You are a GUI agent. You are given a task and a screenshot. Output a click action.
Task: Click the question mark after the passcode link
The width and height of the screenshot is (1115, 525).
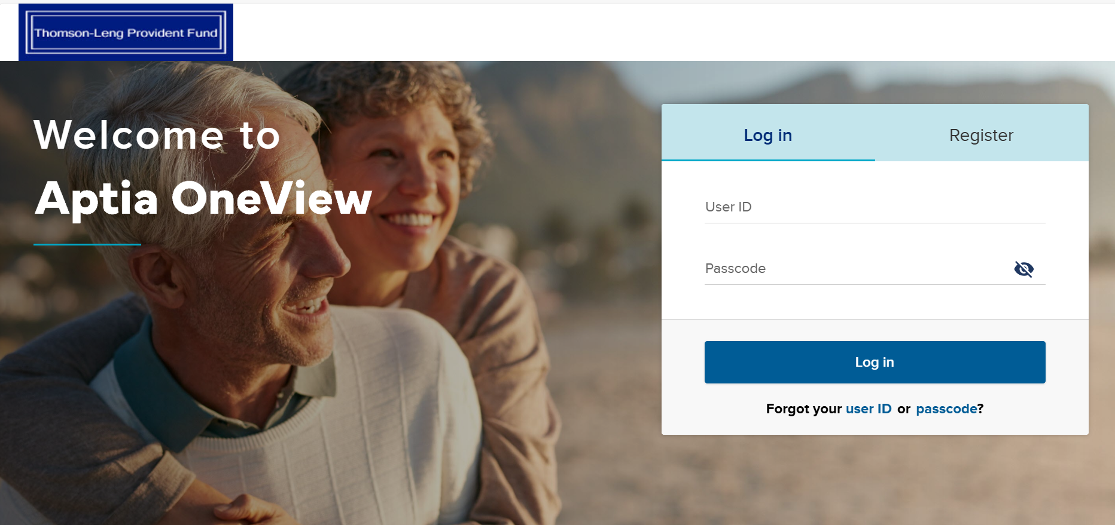tap(980, 409)
